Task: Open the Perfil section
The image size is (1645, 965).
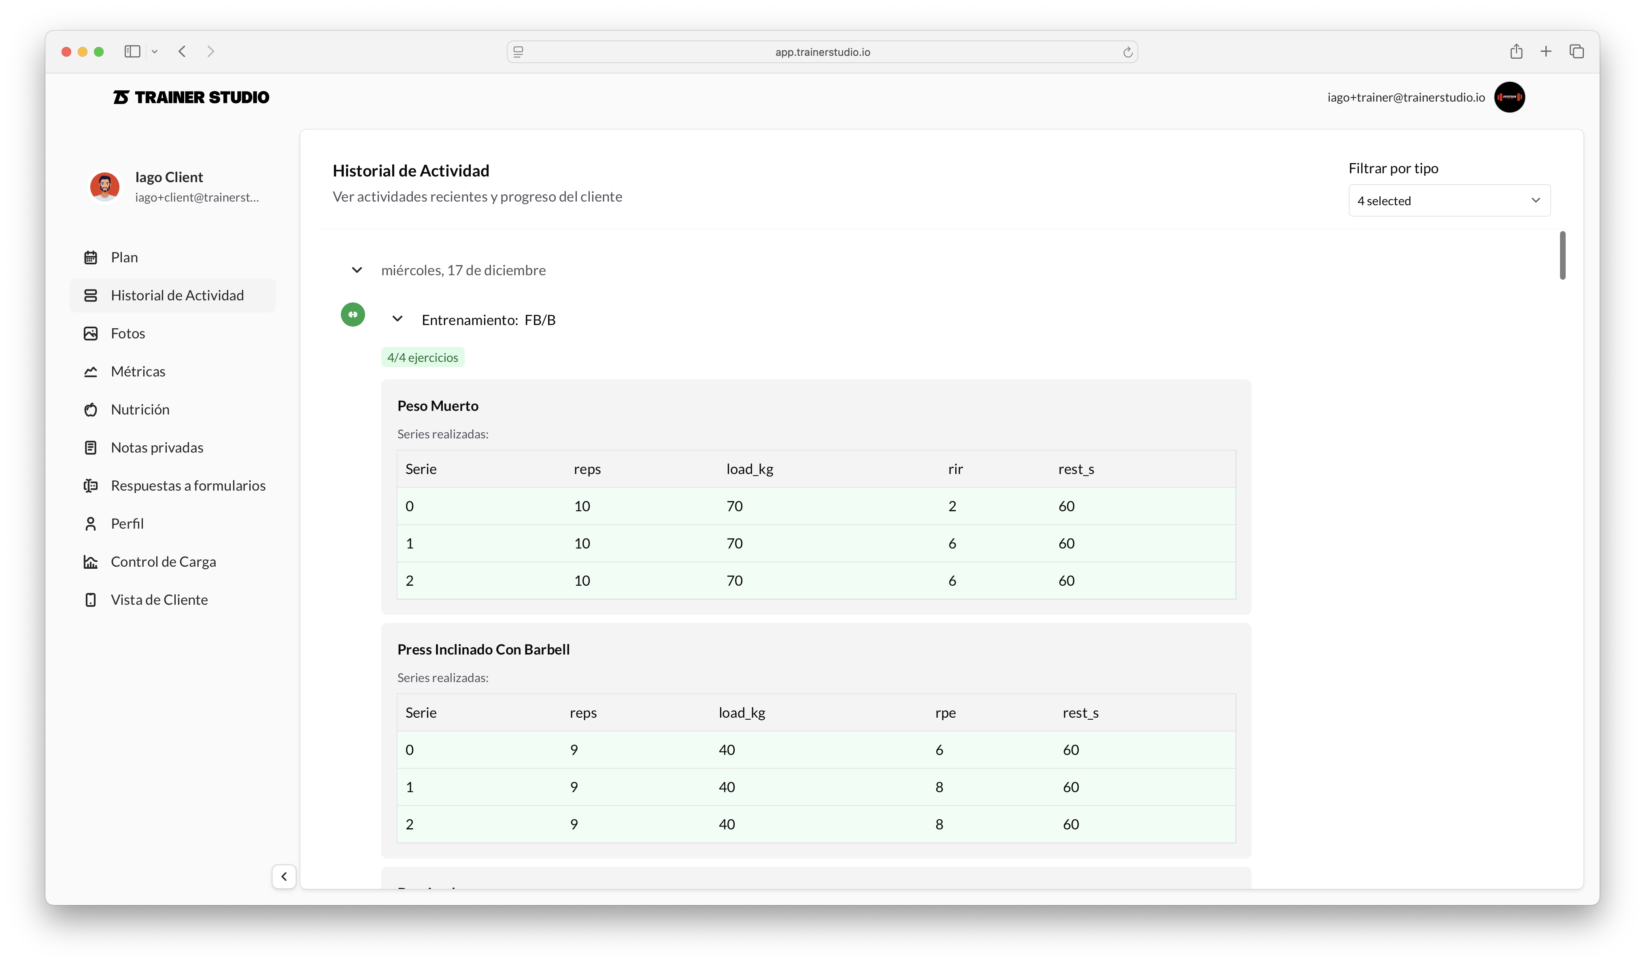Action: 127,524
